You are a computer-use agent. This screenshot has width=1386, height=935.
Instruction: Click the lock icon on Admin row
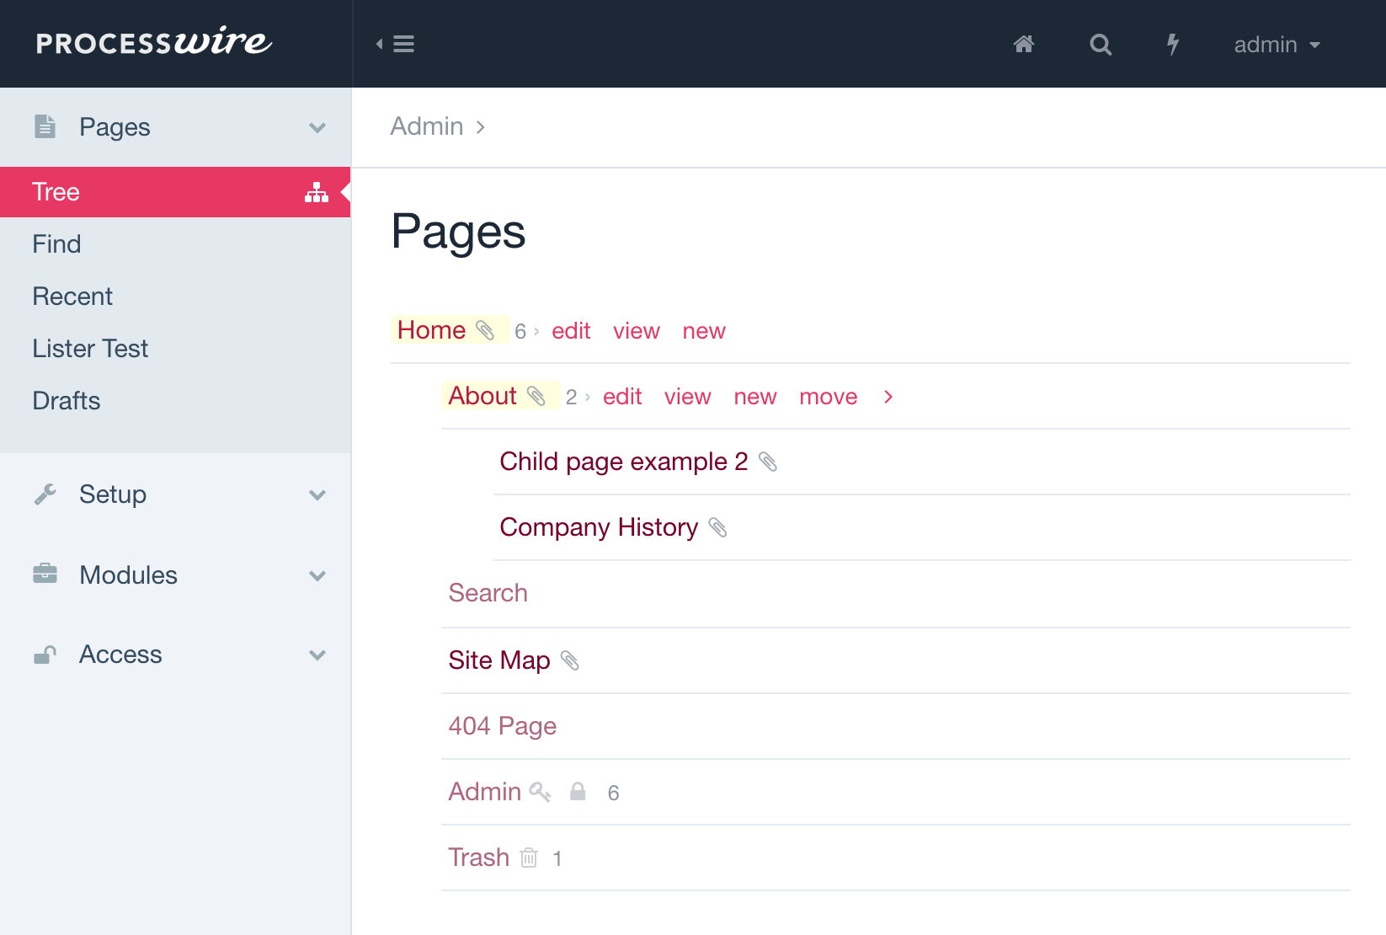point(578,791)
